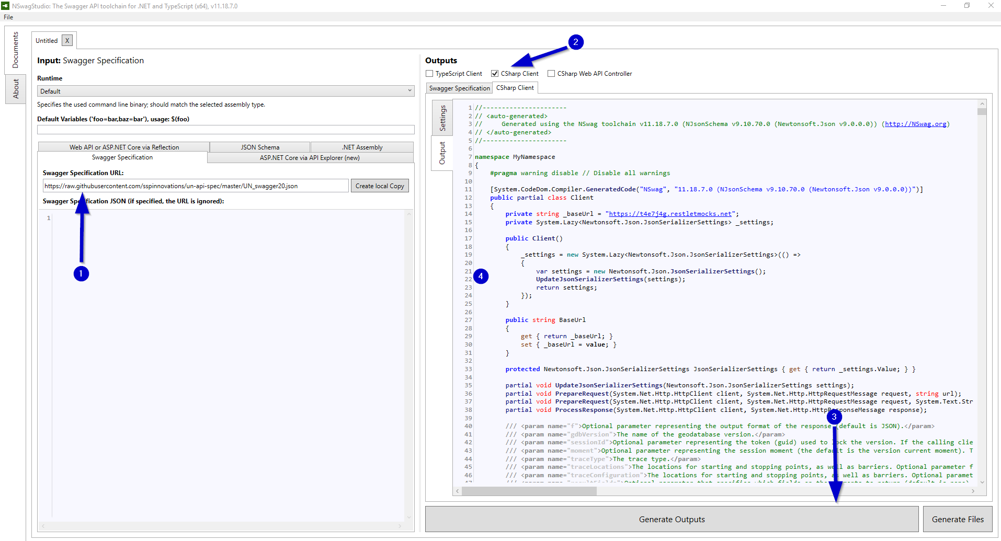Click the scroll-left arrow of code output
The height and width of the screenshot is (541, 1001).
click(458, 491)
